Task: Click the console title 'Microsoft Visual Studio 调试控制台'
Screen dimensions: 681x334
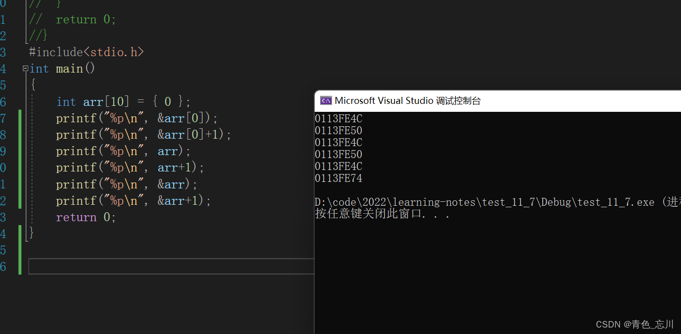Action: click(408, 100)
